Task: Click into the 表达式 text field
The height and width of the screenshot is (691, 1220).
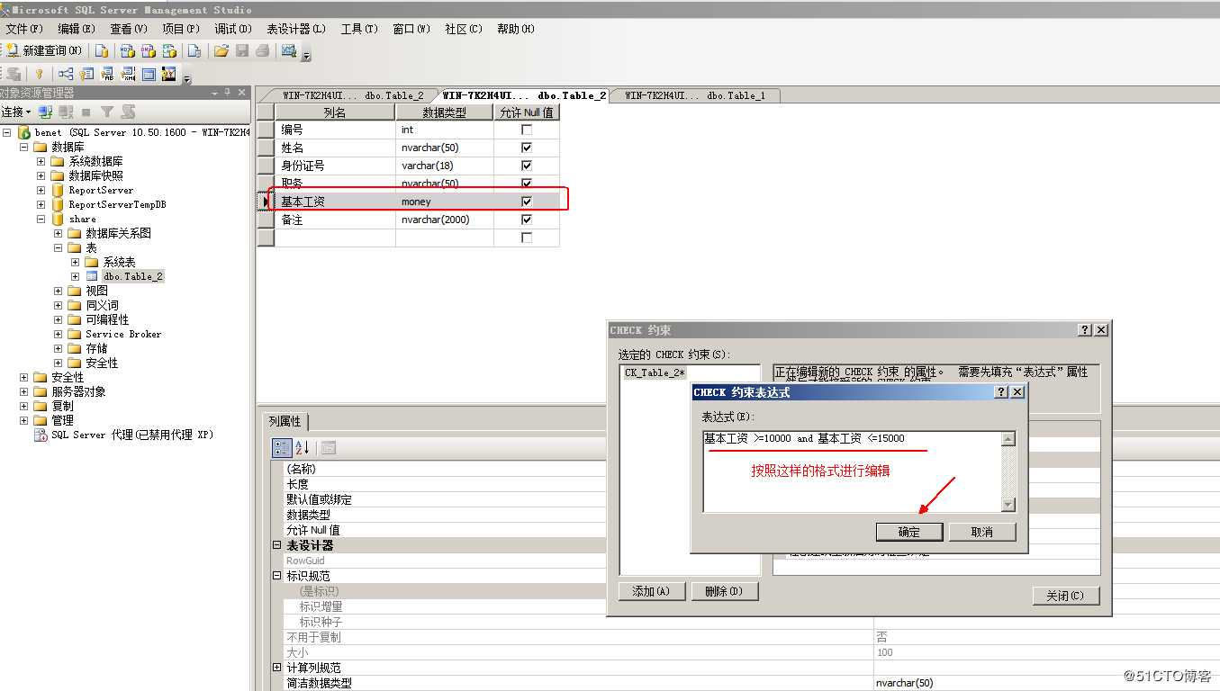Action: coord(852,471)
